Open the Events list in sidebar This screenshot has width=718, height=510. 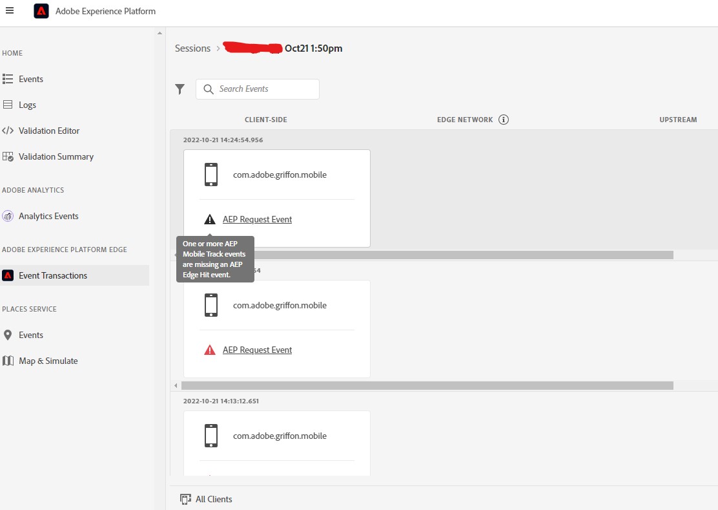30,79
